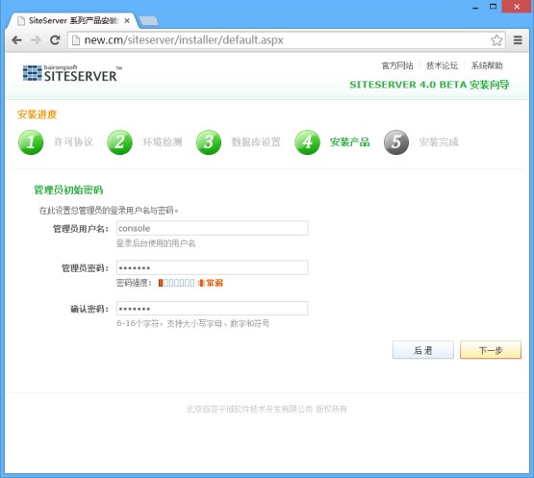Click the 非常弱 strength text
The height and width of the screenshot is (478, 534).
click(210, 283)
